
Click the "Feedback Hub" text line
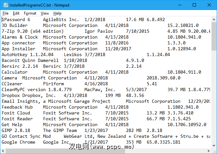point(17,107)
